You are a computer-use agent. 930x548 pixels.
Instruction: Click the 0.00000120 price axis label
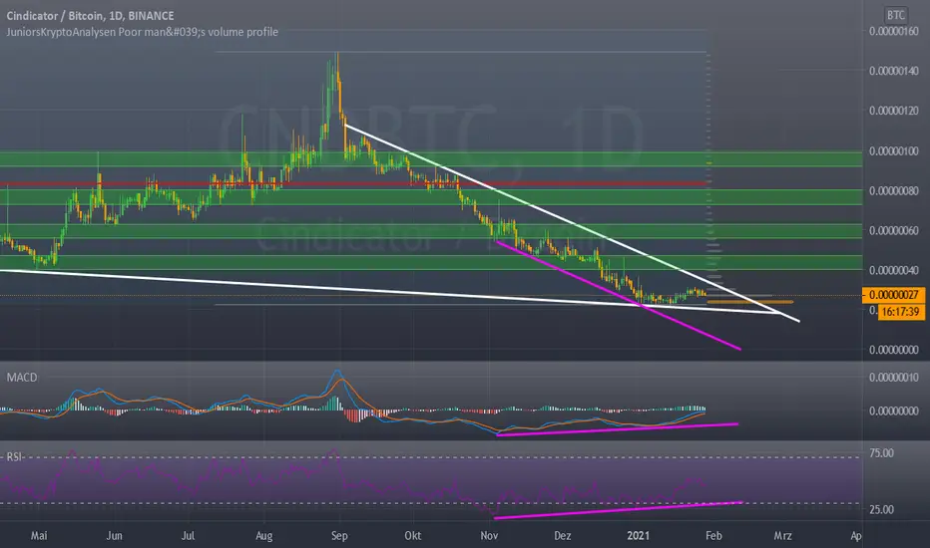894,111
